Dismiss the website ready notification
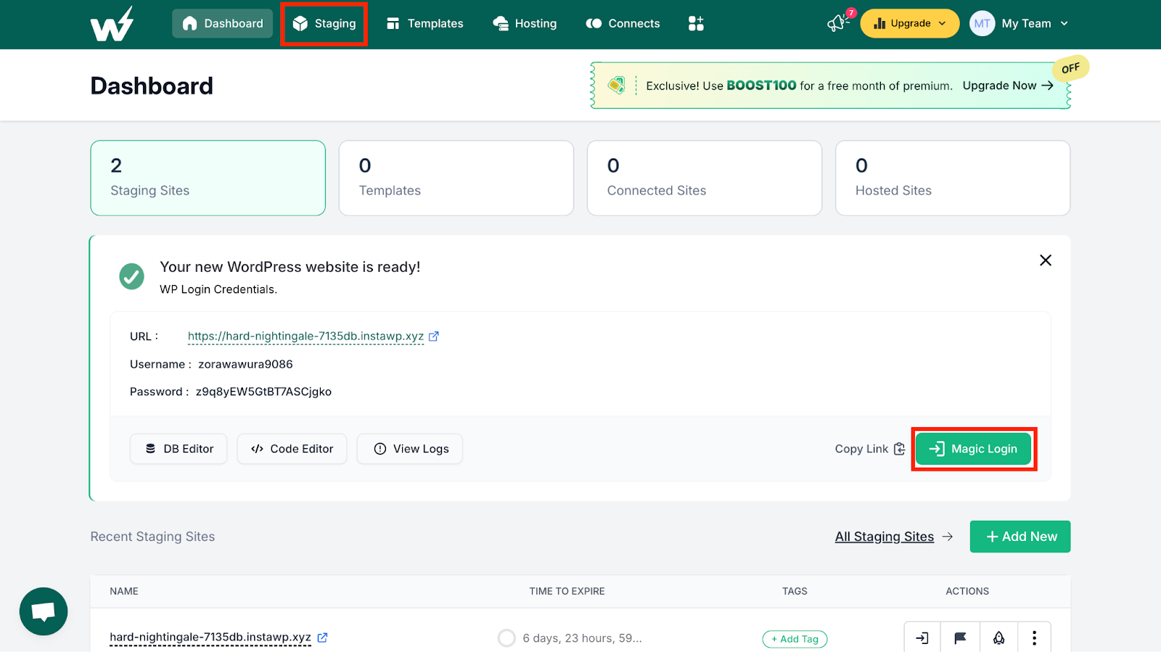This screenshot has width=1161, height=652. pyautogui.click(x=1046, y=260)
